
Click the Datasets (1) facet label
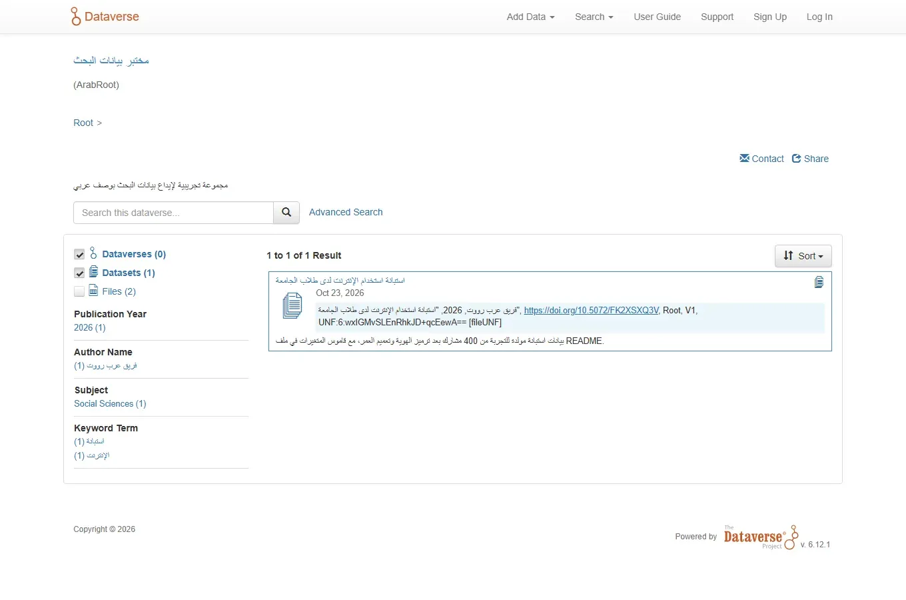click(129, 273)
